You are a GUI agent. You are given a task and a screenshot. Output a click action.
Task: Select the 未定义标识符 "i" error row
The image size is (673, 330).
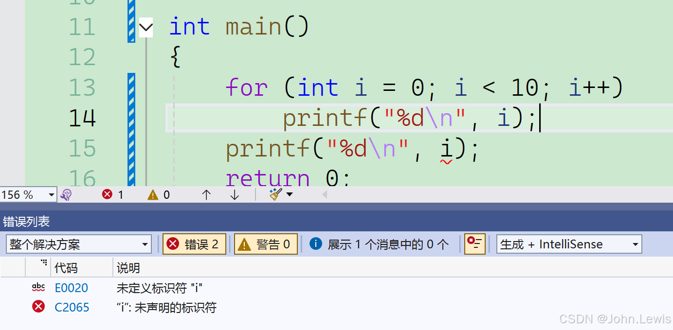click(336, 288)
